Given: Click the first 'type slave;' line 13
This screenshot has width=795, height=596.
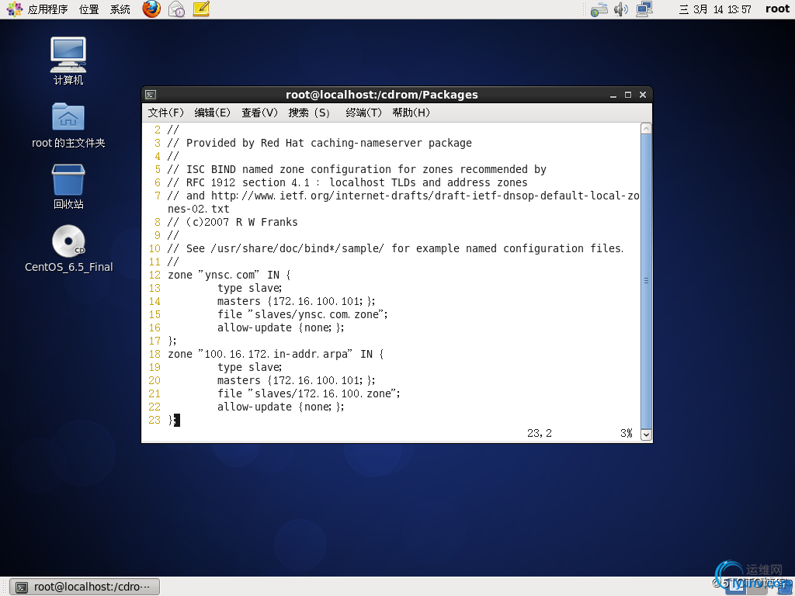Looking at the screenshot, I should tap(249, 288).
